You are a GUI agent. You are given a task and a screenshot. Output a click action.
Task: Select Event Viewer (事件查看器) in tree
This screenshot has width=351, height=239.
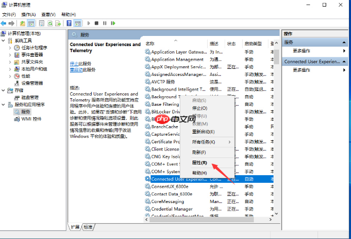pos(32,55)
